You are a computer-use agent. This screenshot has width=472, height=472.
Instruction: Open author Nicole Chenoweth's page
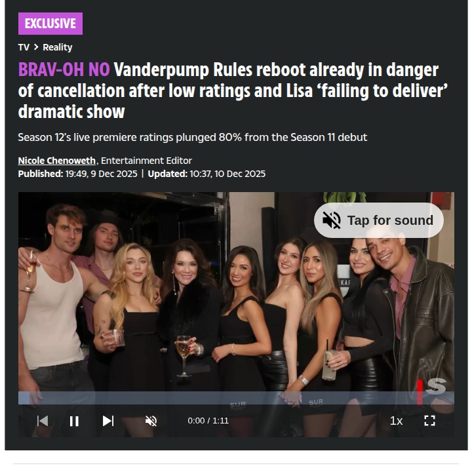pos(57,161)
